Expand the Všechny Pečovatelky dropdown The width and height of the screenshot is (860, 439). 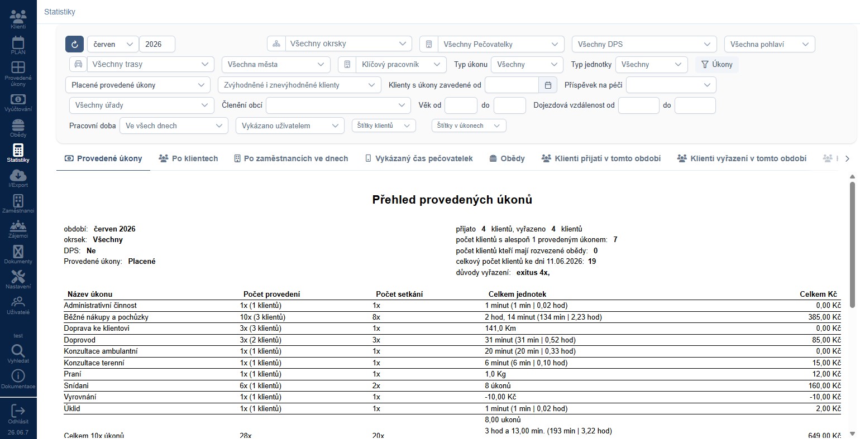(x=500, y=44)
